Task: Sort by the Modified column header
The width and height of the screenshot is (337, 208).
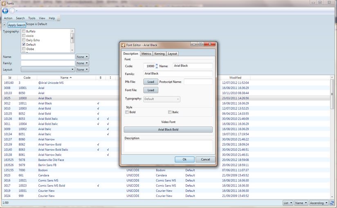Action: (235, 78)
